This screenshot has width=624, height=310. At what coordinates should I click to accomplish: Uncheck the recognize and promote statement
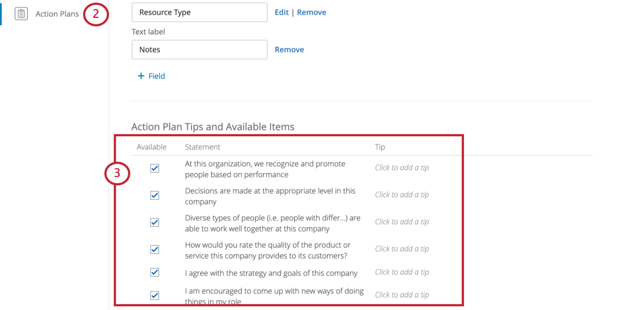(154, 168)
